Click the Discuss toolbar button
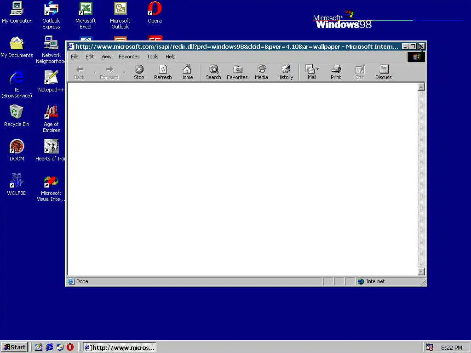This screenshot has height=353, width=471. tap(383, 72)
